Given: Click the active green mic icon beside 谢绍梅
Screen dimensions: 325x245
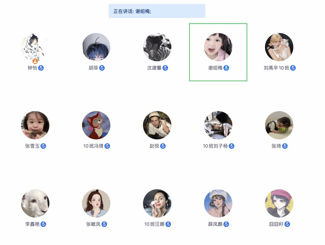Looking at the screenshot, I should point(226,68).
